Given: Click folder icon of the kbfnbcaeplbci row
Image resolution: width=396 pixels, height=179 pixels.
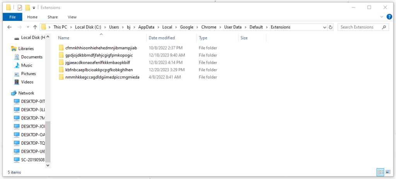Looking at the screenshot, I should click(x=61, y=70).
